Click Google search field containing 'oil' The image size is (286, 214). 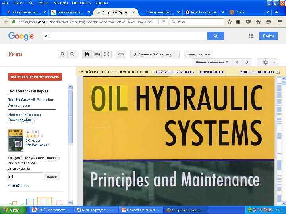point(125,36)
